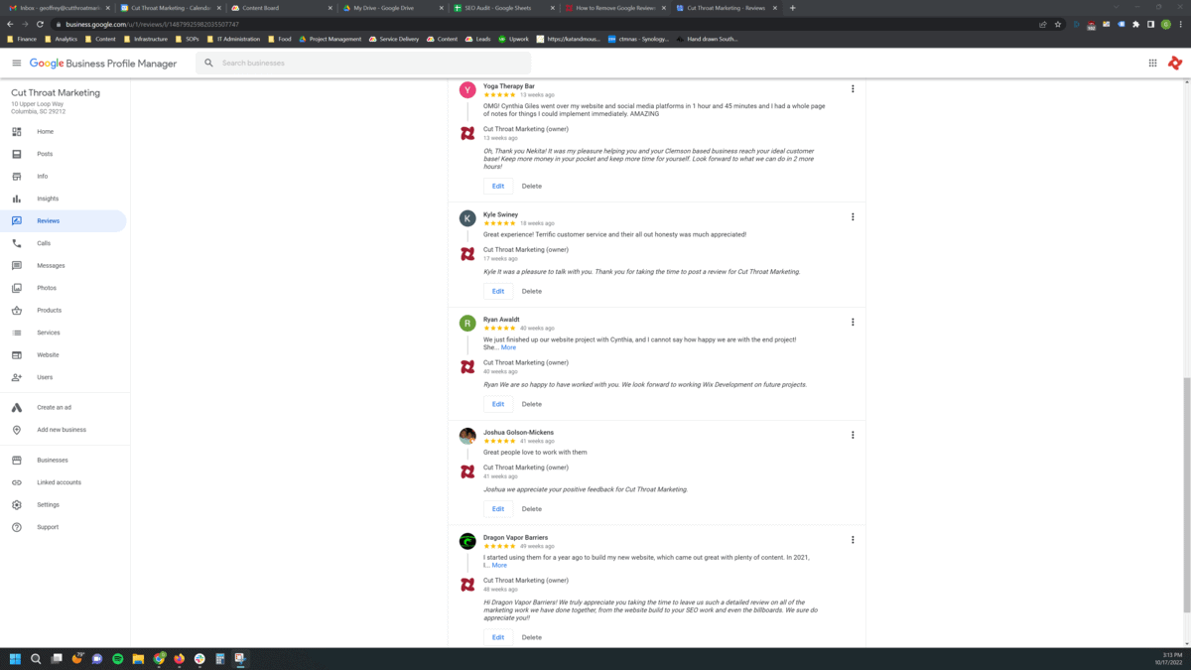1191x670 pixels.
Task: Open taskbar search
Action: click(x=36, y=658)
